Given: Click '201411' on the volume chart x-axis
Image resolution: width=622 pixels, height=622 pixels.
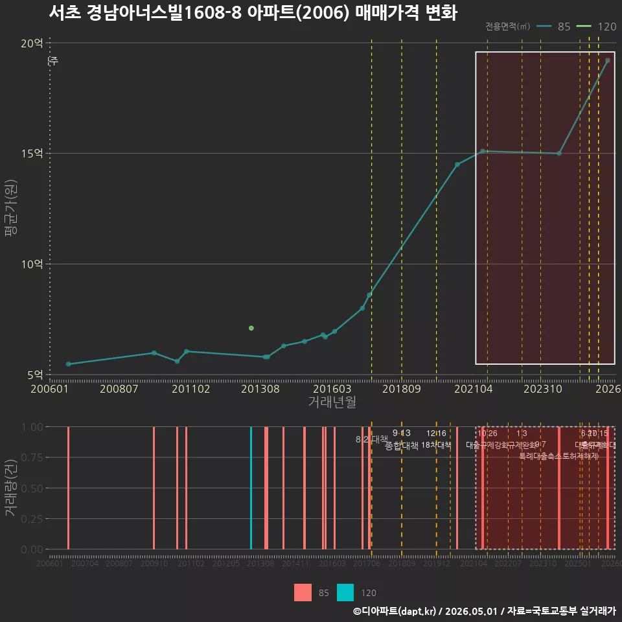Looking at the screenshot, I should click(x=295, y=563).
